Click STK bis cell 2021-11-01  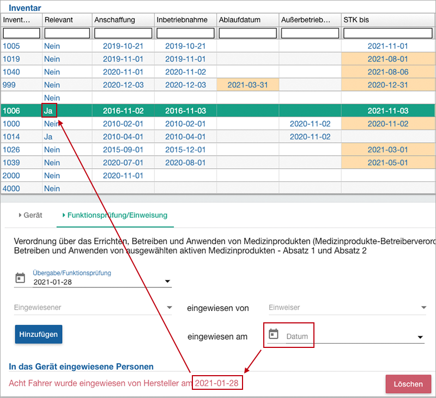pyautogui.click(x=388, y=46)
